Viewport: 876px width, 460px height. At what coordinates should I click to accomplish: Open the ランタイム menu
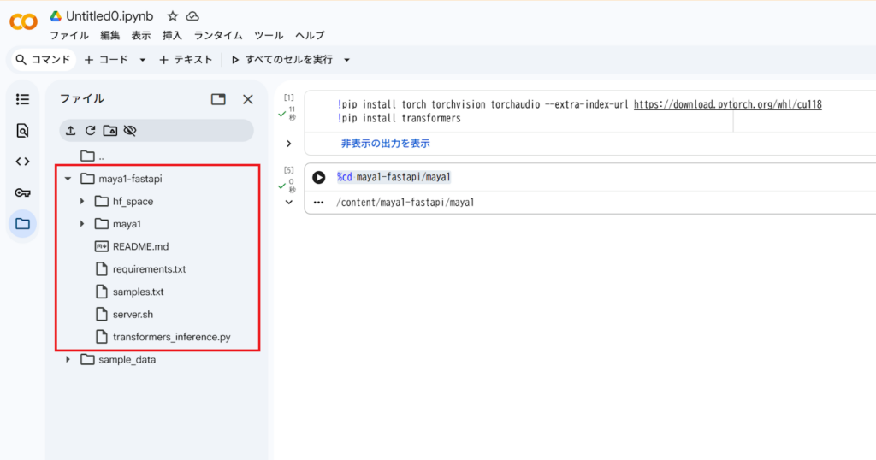coord(218,35)
